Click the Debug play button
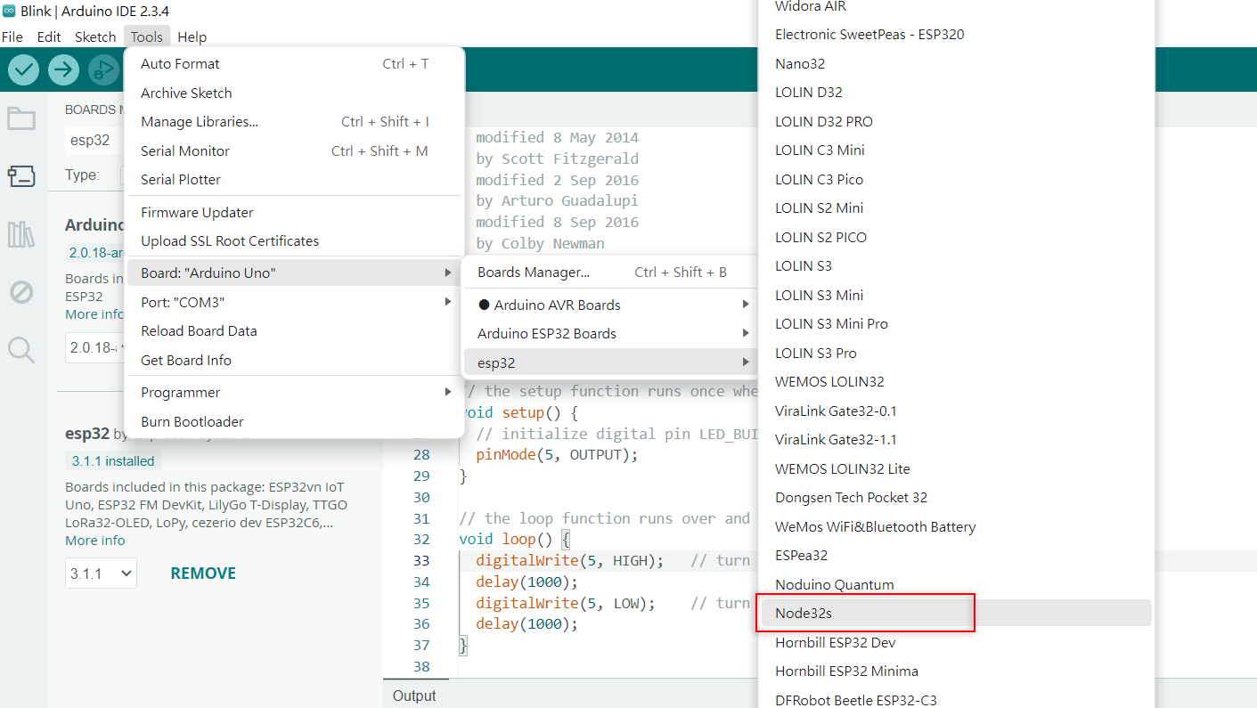The height and width of the screenshot is (708, 1257). point(103,69)
